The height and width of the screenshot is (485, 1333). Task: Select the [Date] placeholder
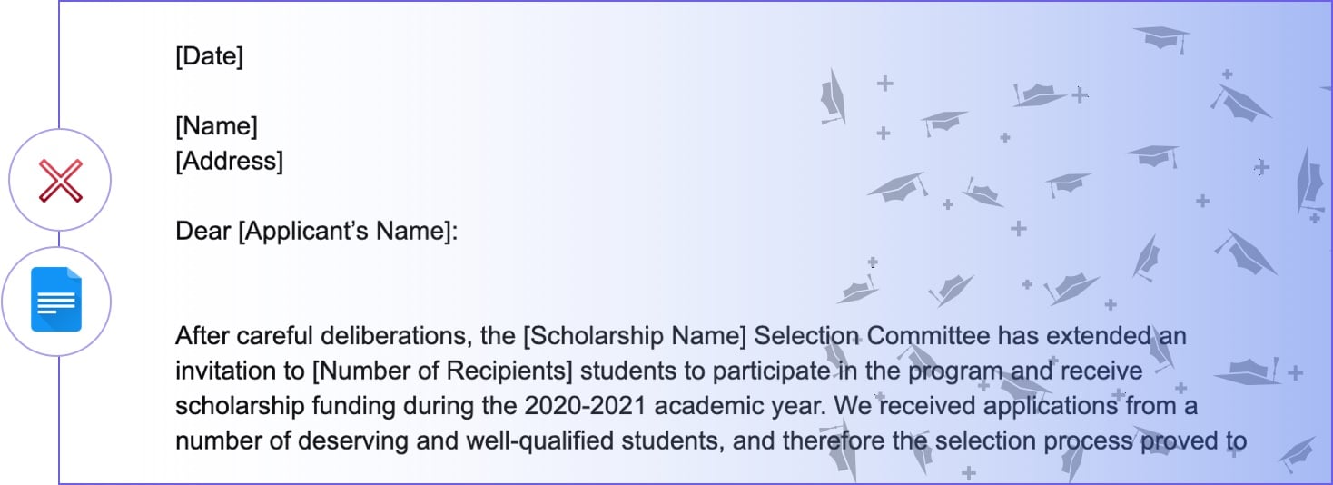(209, 56)
